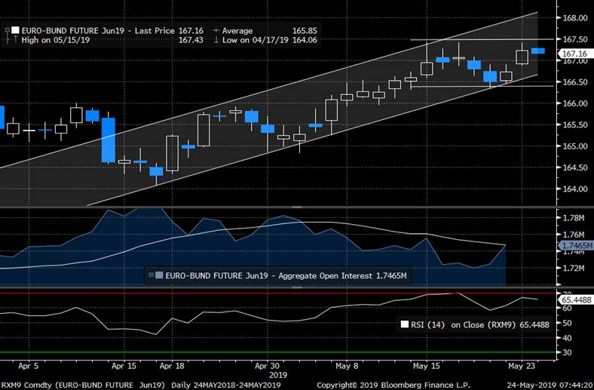
Task: Click the 166.50 price axis label
Action: click(574, 82)
